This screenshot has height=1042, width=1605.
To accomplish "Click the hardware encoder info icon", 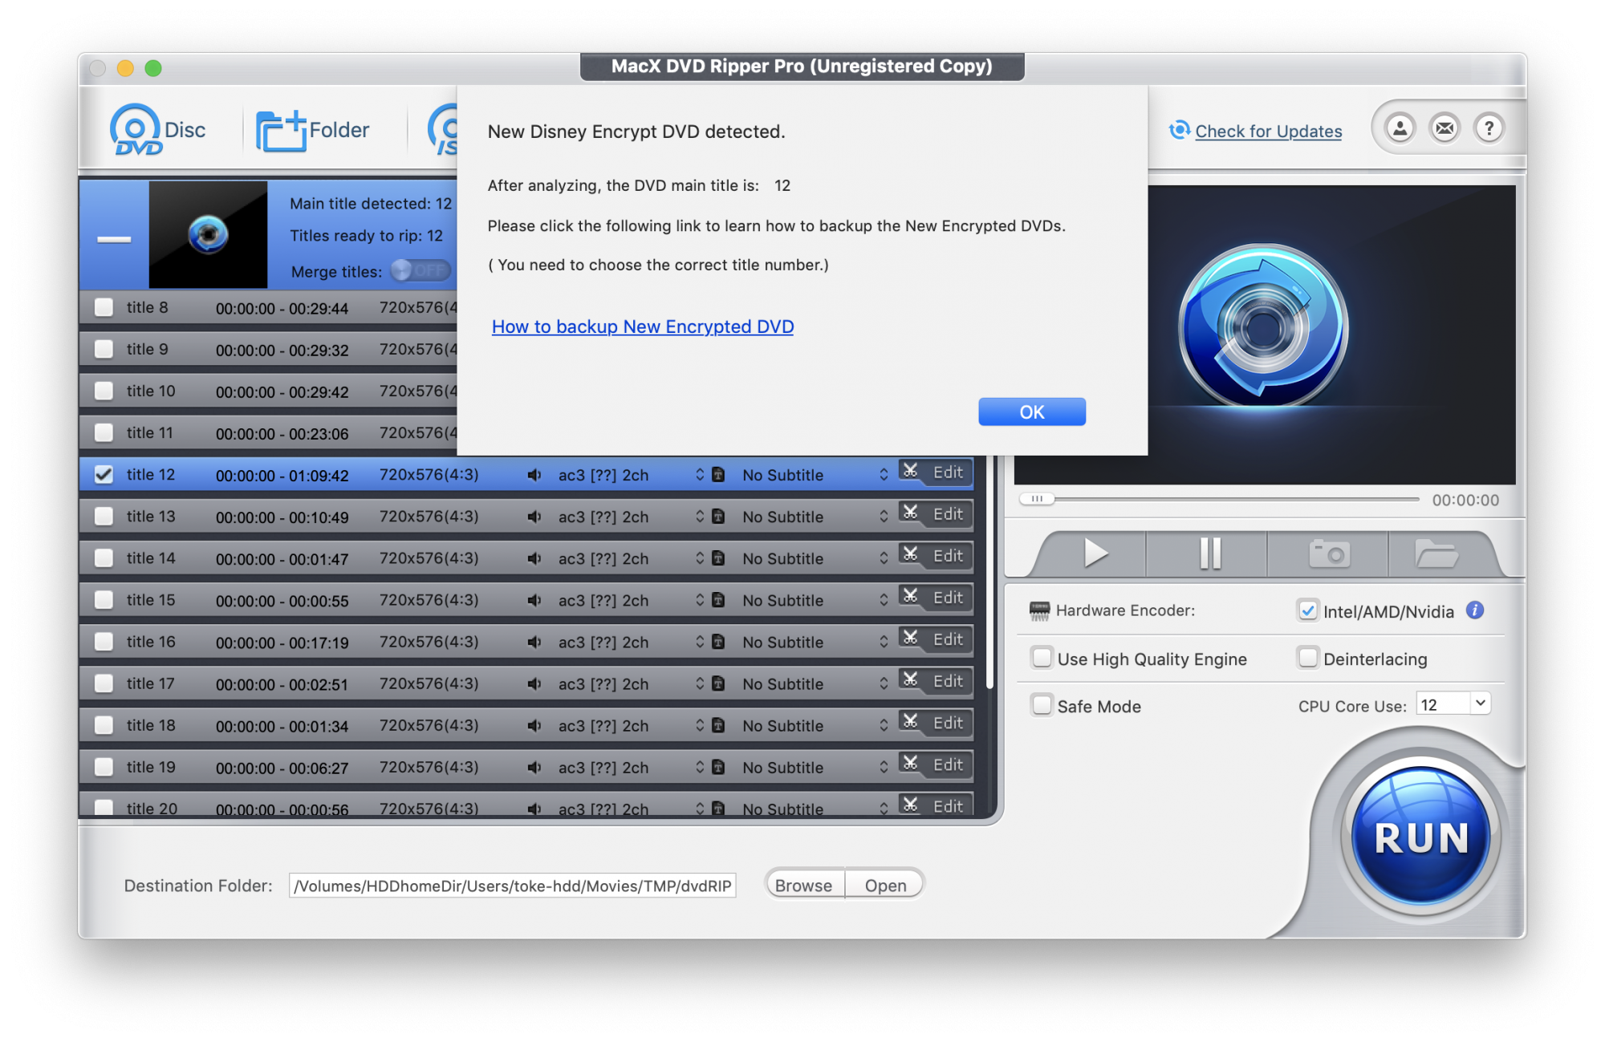I will click(x=1474, y=610).
